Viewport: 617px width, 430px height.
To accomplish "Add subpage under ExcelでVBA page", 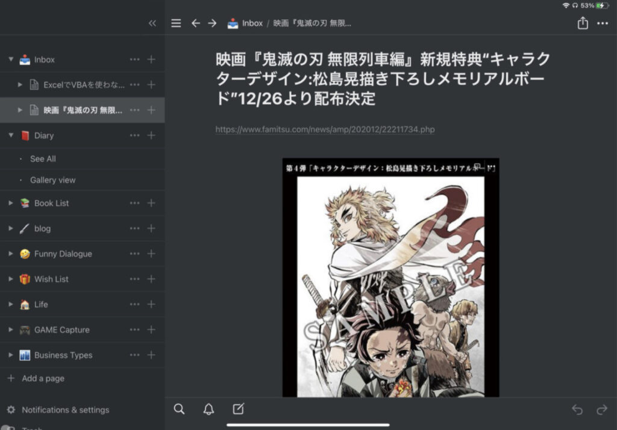I will (151, 84).
